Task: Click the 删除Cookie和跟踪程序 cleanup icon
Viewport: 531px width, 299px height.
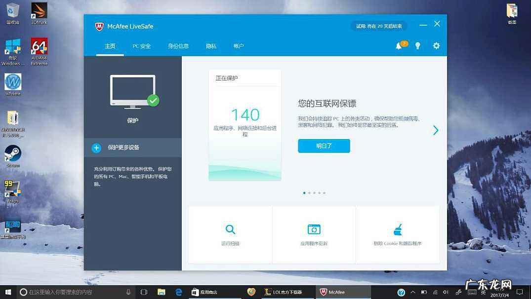Action: click(398, 229)
